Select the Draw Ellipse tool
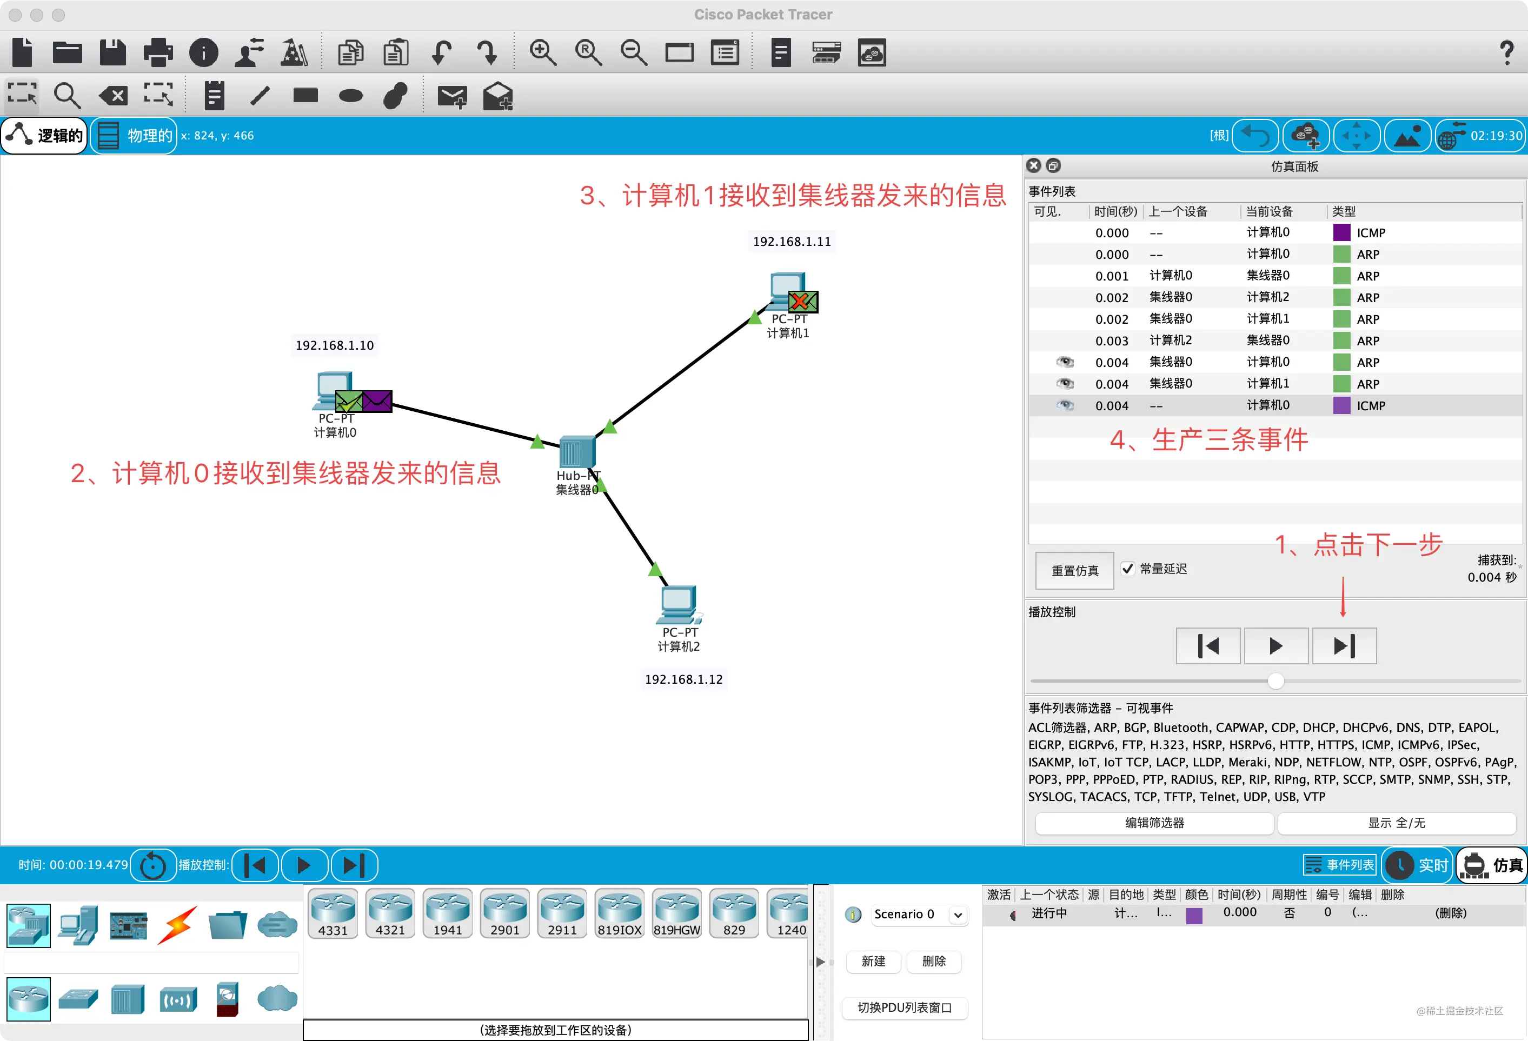This screenshot has width=1528, height=1041. point(351,96)
